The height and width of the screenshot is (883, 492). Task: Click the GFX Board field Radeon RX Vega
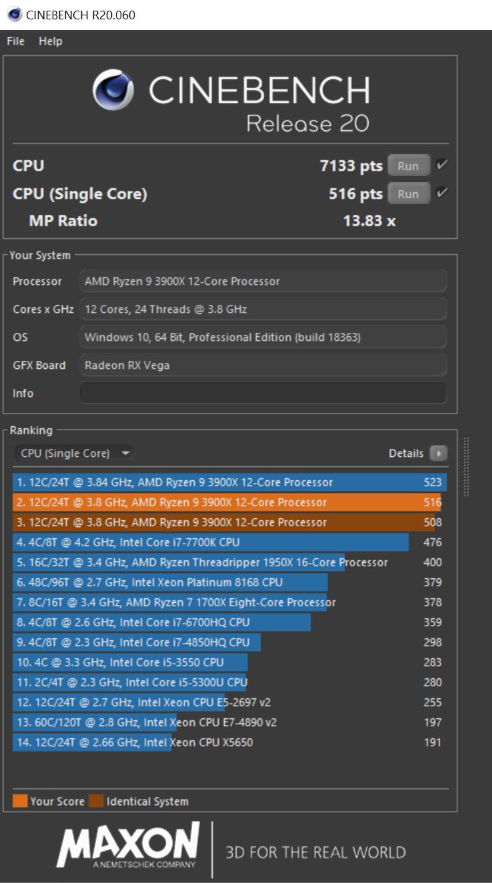click(263, 365)
